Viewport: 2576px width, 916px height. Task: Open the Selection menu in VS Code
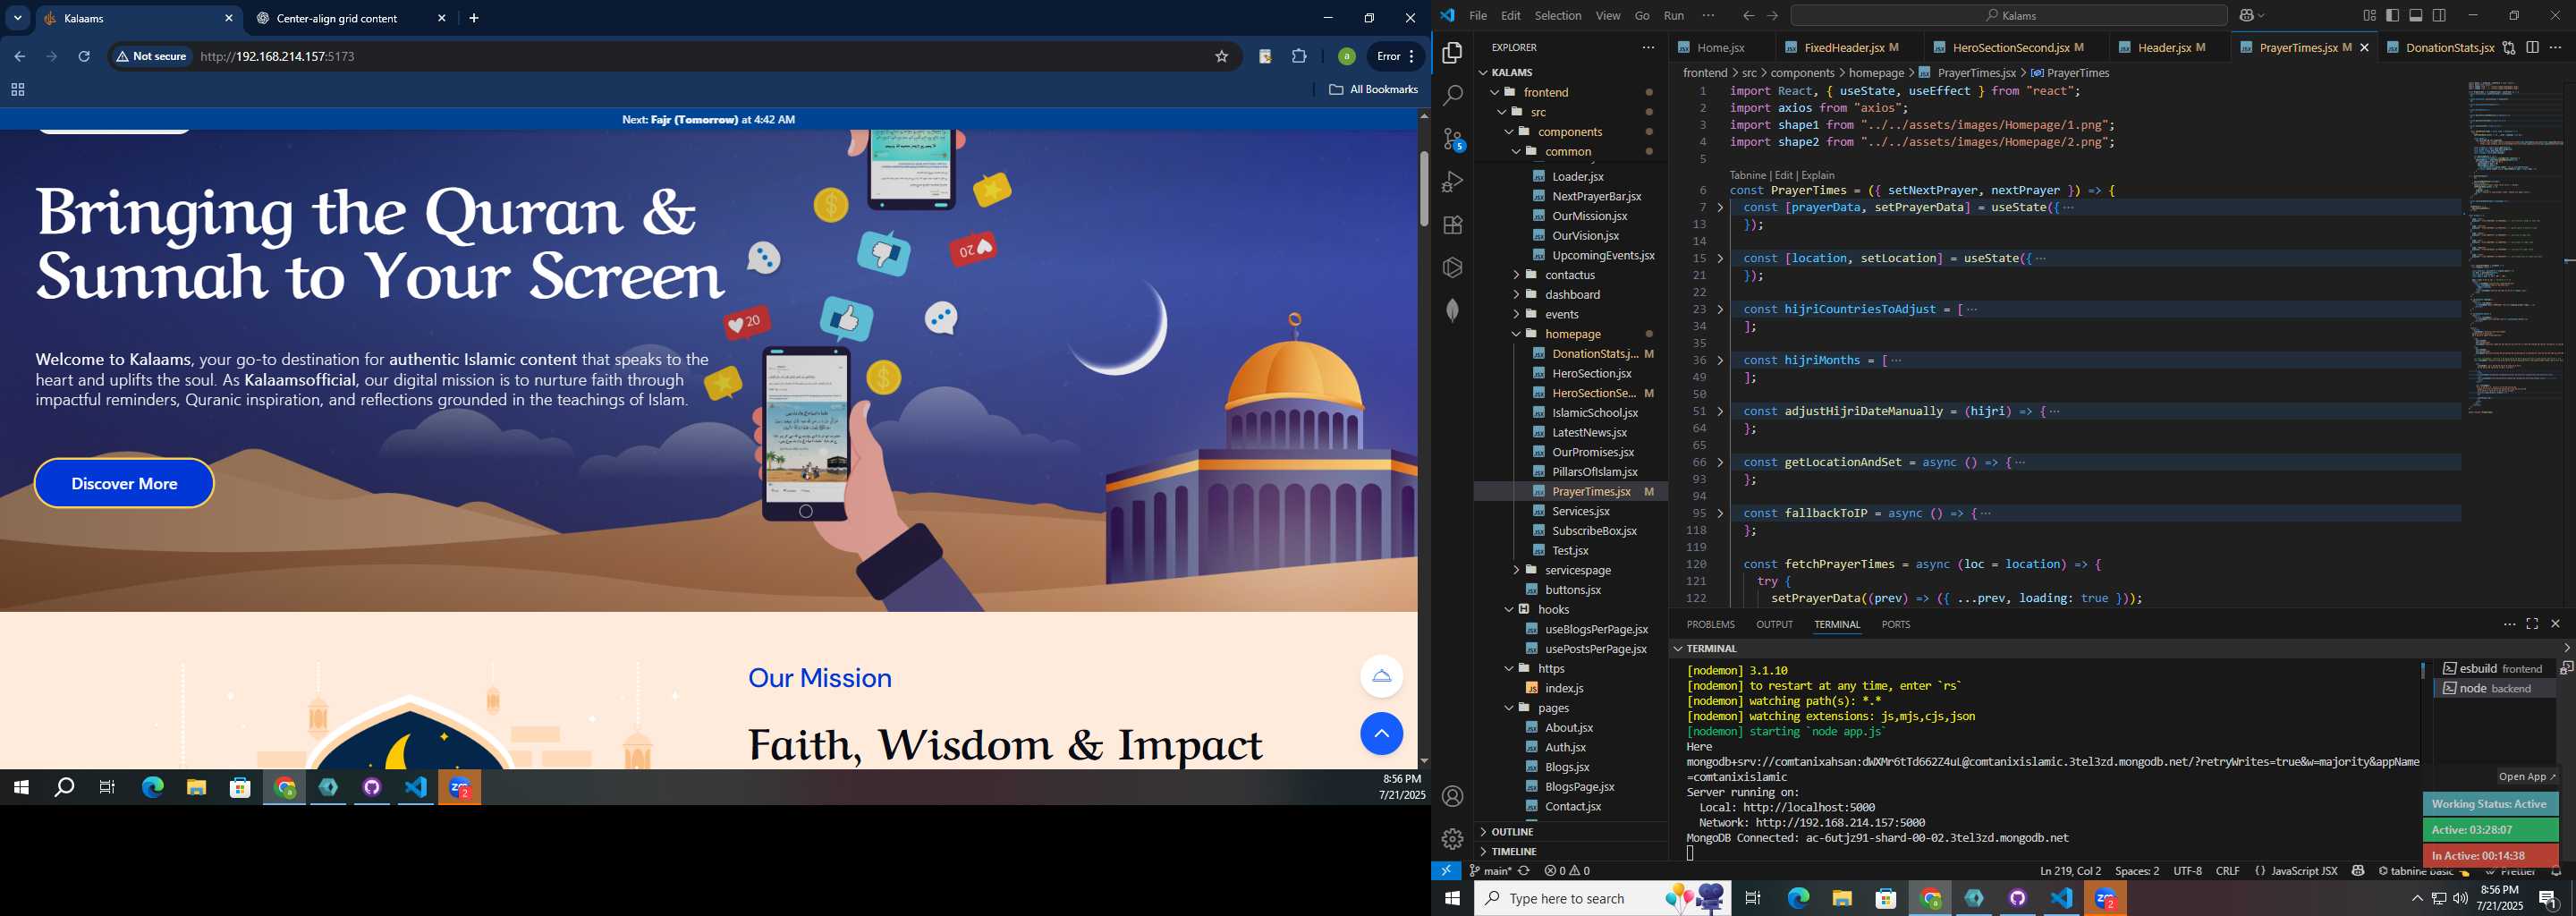pos(1558,16)
